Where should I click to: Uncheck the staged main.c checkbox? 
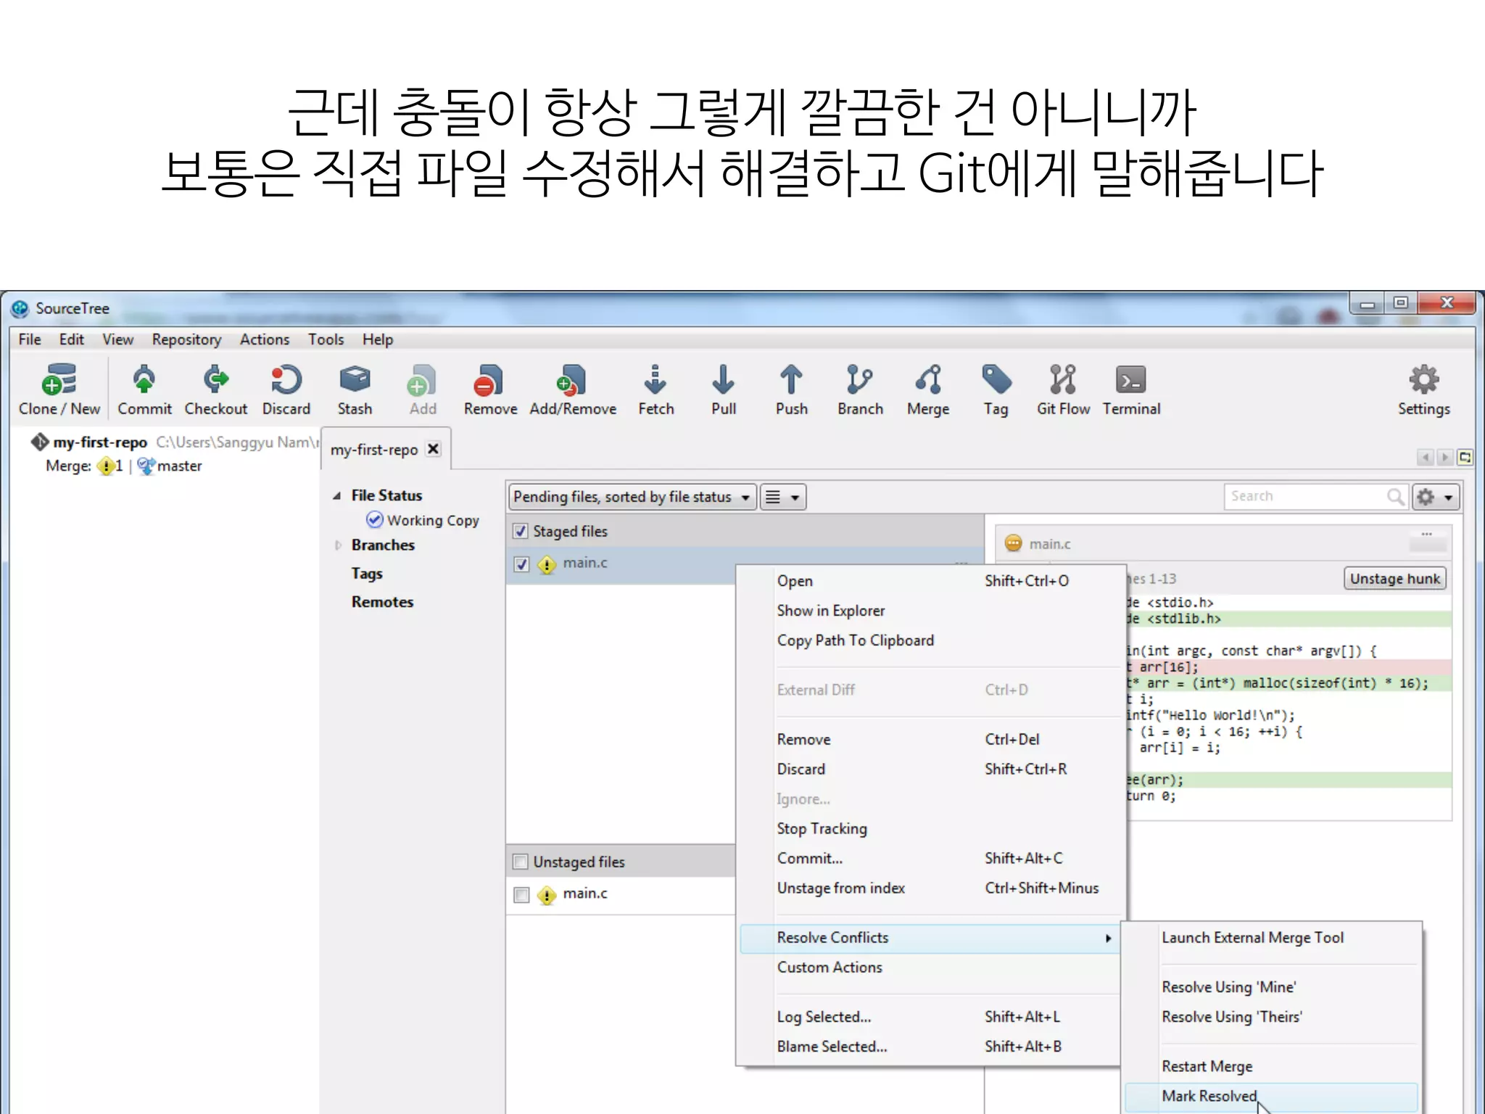pos(521,564)
